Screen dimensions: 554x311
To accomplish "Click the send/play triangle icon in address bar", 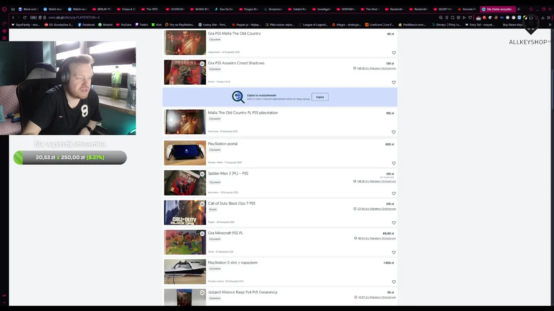I will pos(464,18).
